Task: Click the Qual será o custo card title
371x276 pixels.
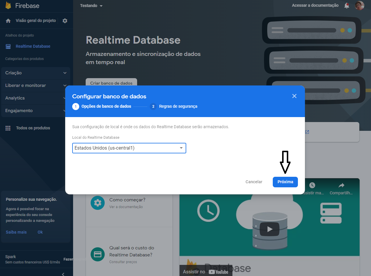Action: (x=132, y=251)
